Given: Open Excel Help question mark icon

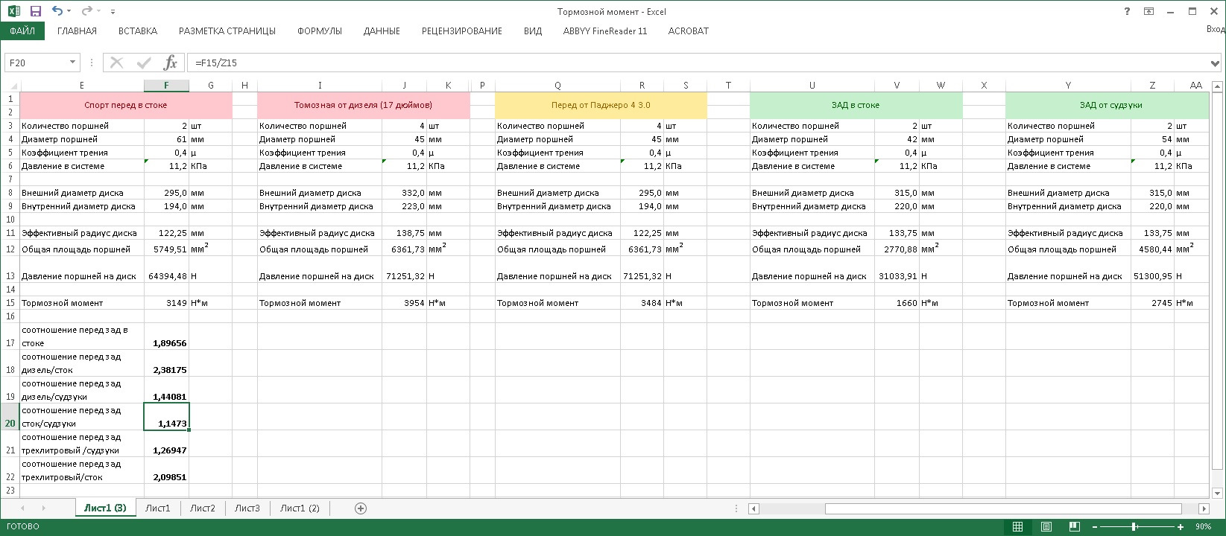Looking at the screenshot, I should 1127,11.
